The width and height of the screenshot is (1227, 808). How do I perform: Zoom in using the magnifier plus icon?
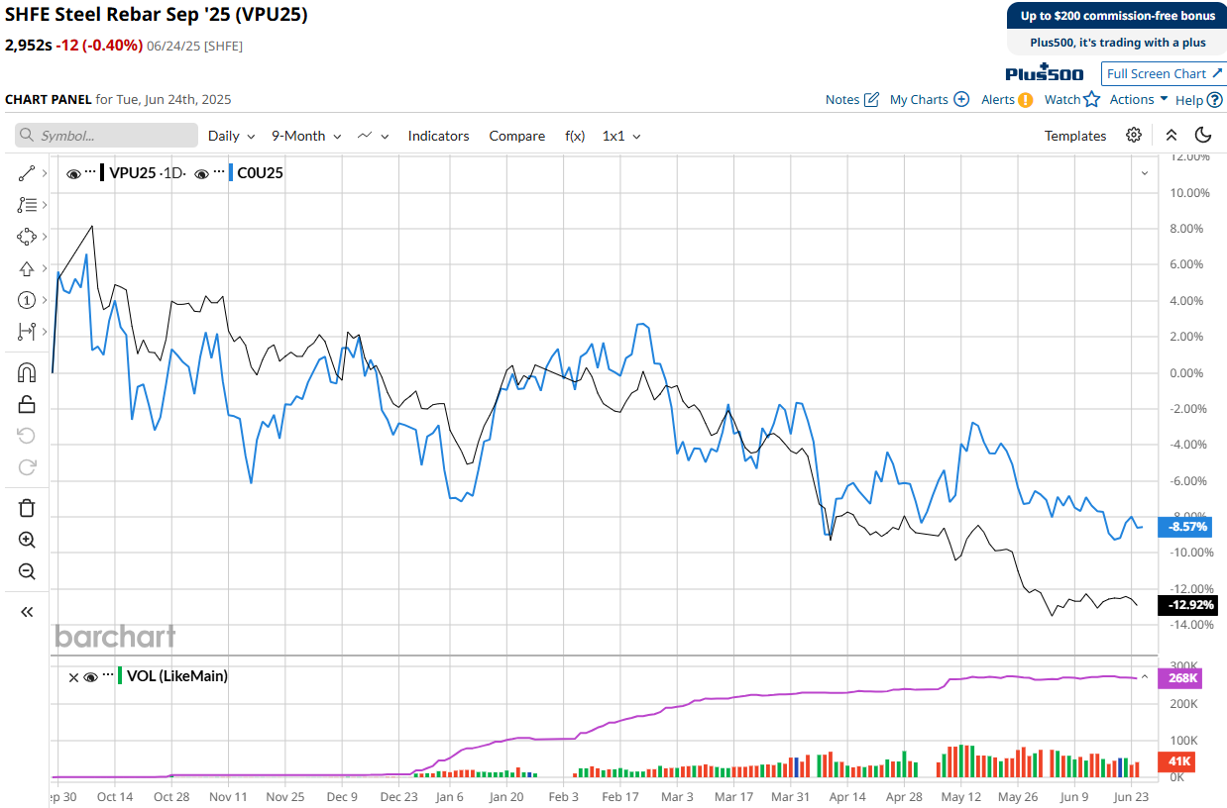[27, 540]
